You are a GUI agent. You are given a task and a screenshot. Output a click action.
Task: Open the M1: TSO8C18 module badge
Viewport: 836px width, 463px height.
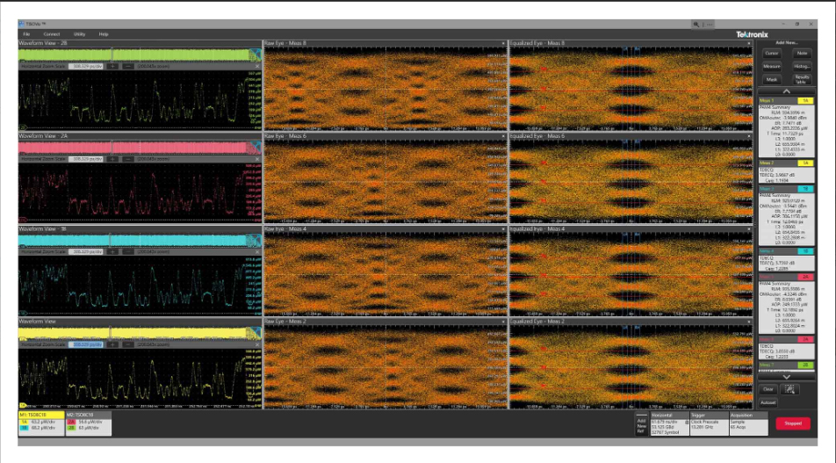(x=41, y=422)
